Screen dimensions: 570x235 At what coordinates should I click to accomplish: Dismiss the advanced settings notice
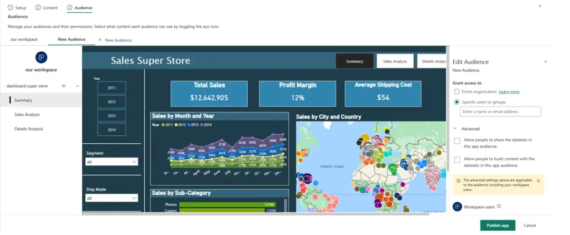[538, 181]
